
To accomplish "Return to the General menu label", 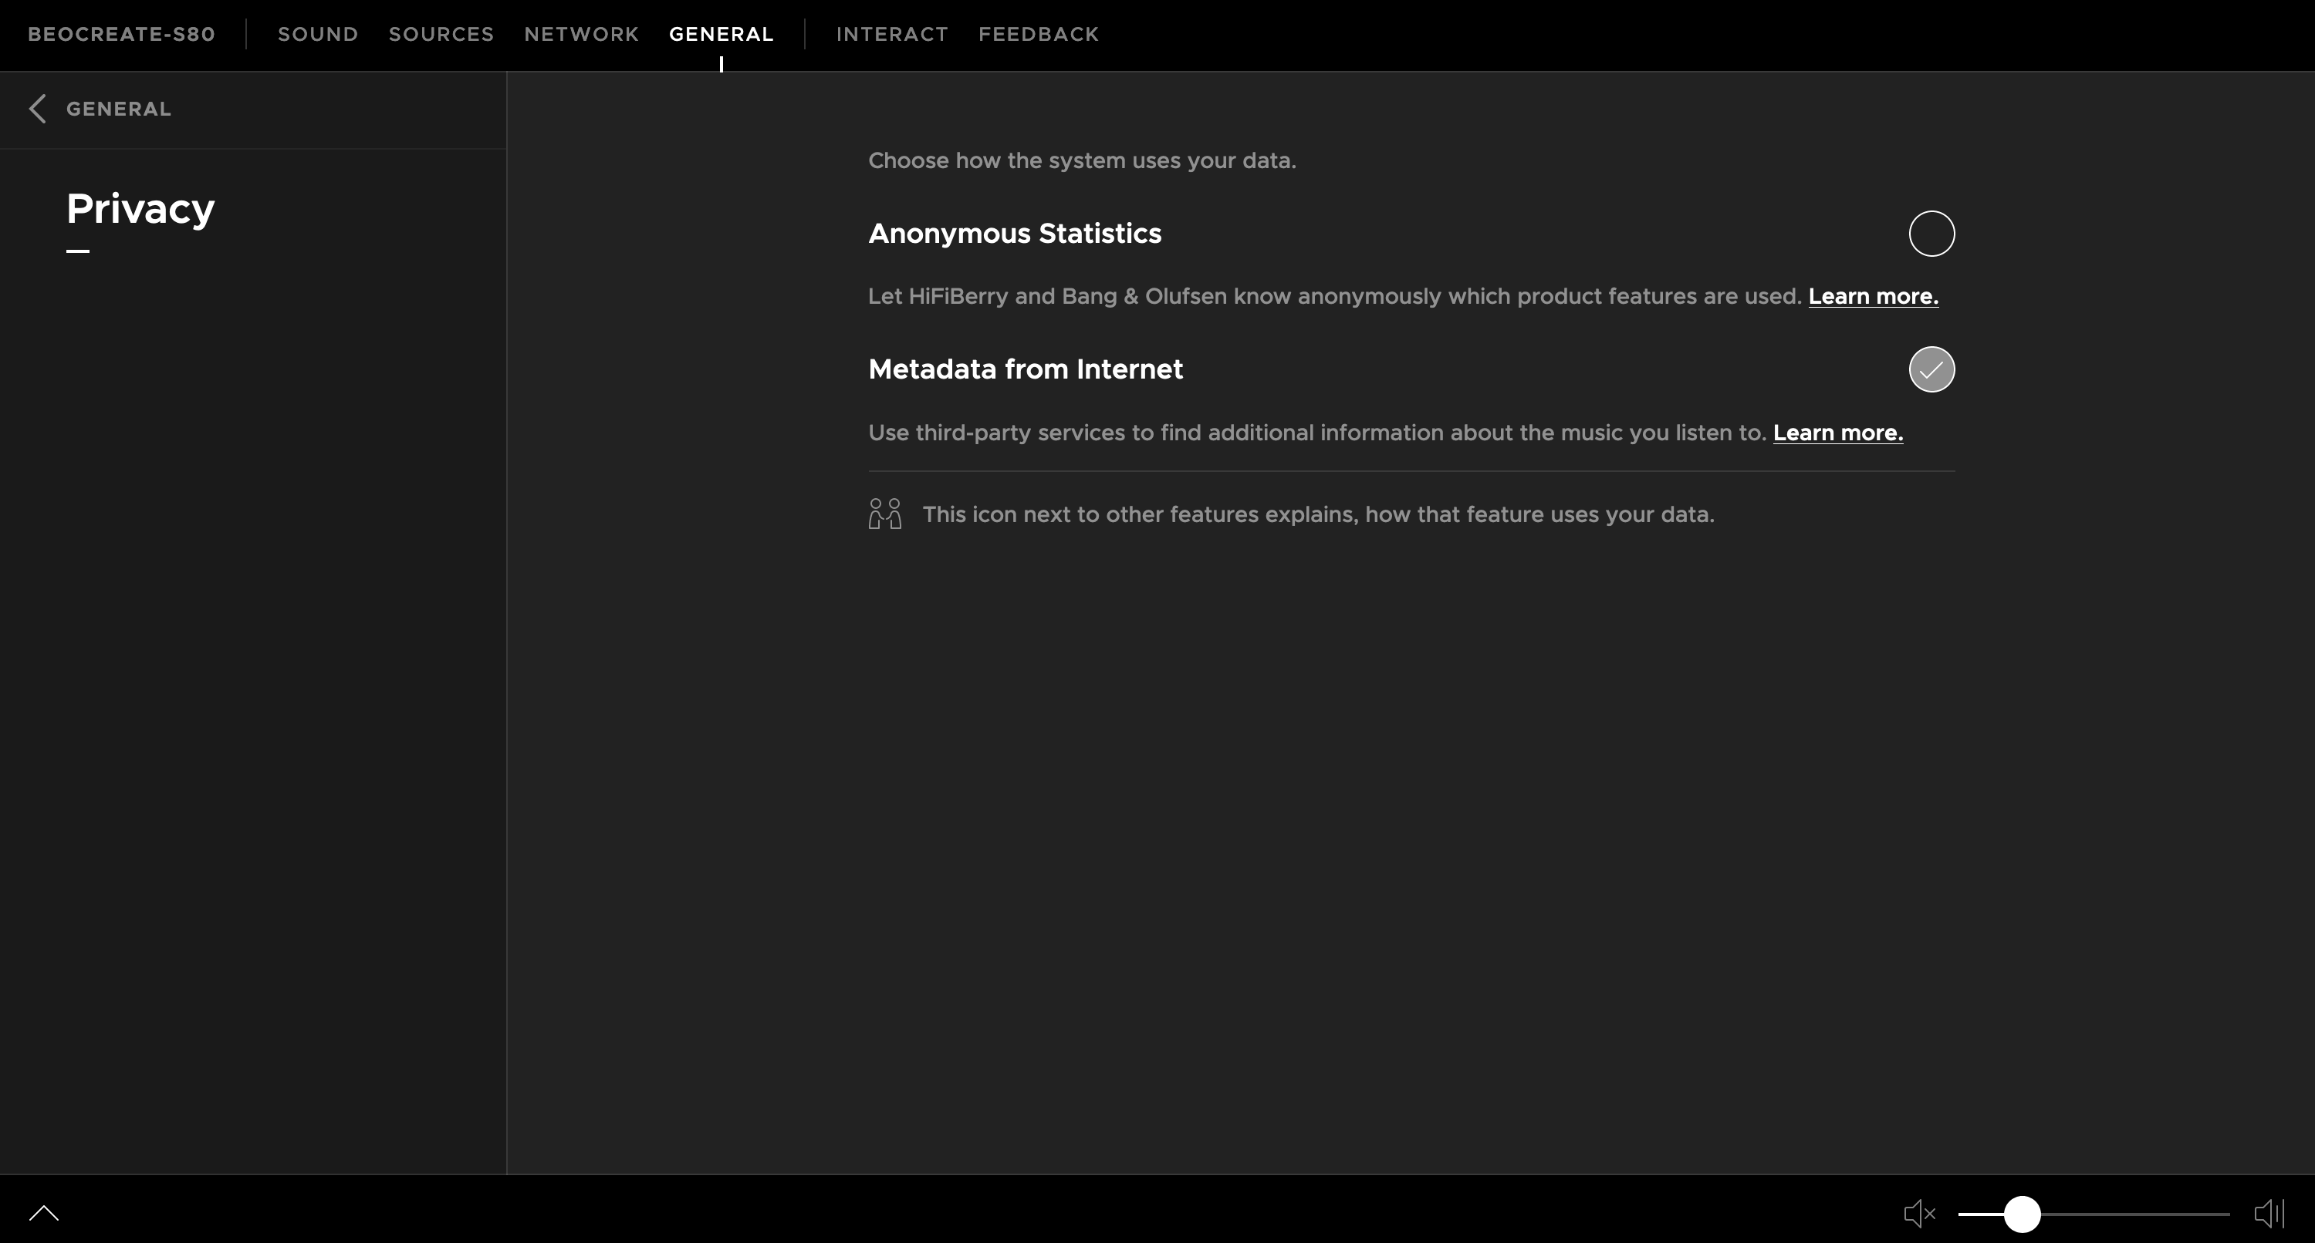I will [118, 109].
